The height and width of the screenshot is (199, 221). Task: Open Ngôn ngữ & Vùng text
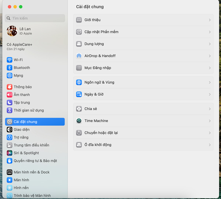(x=99, y=83)
